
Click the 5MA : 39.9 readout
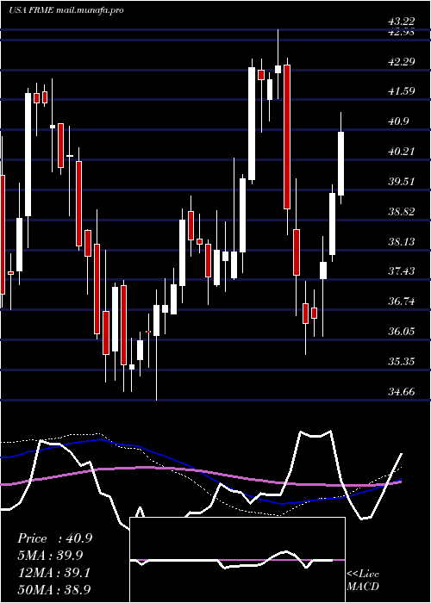50,556
